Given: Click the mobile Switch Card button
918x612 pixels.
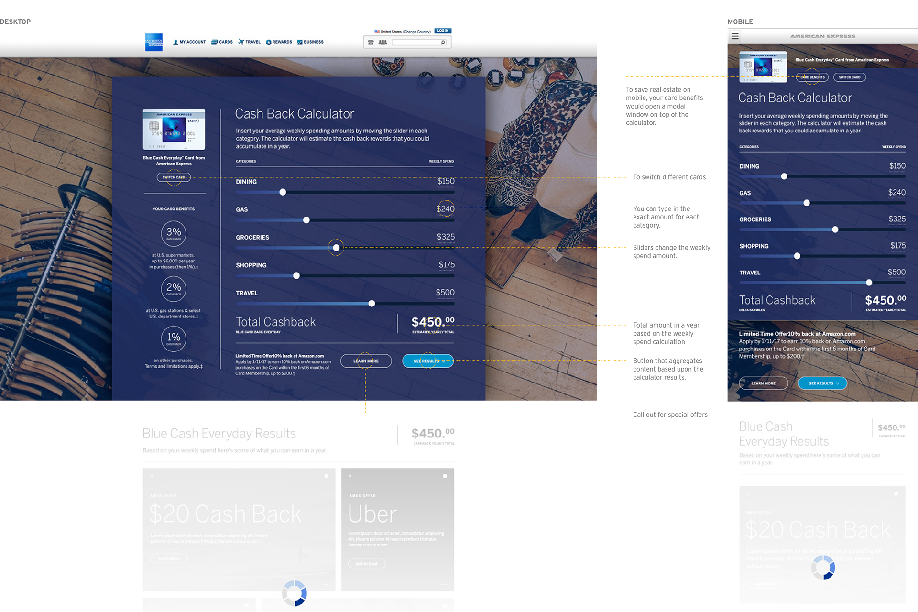Looking at the screenshot, I should point(850,77).
